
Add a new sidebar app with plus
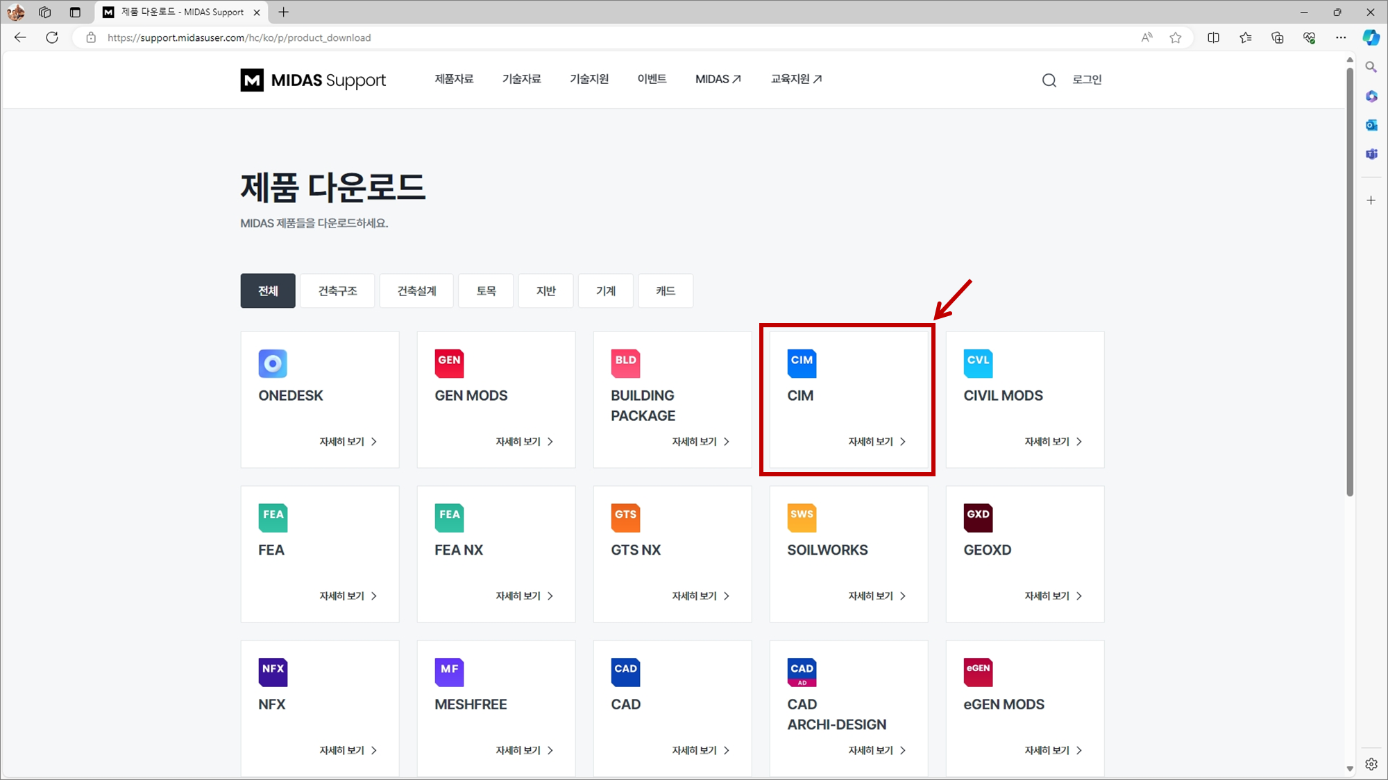pyautogui.click(x=1371, y=200)
